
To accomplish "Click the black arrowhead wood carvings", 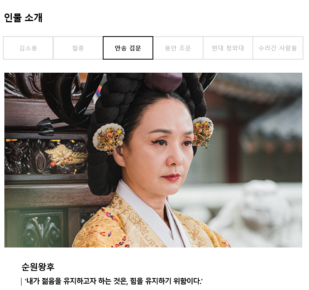I will pos(46,127).
